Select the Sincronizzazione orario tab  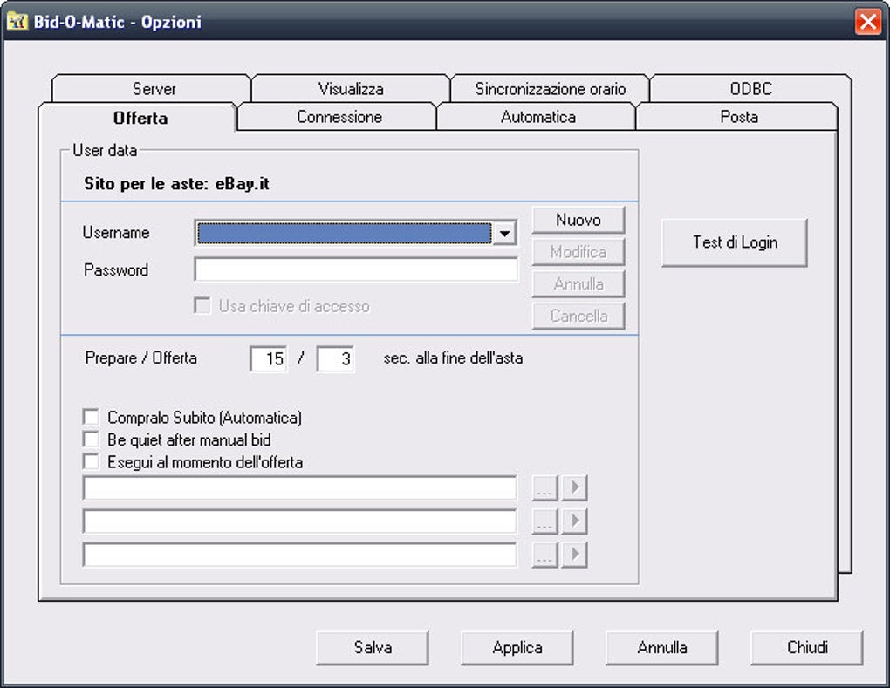(550, 88)
